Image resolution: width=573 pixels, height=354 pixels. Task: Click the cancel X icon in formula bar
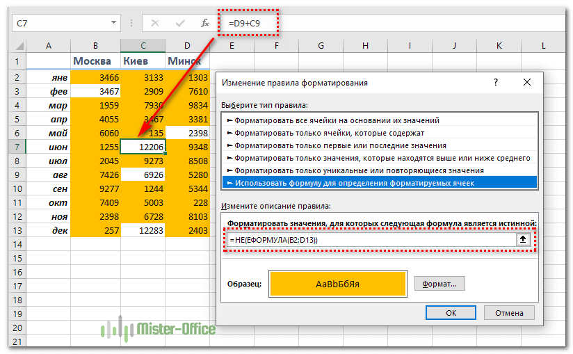[x=155, y=23]
